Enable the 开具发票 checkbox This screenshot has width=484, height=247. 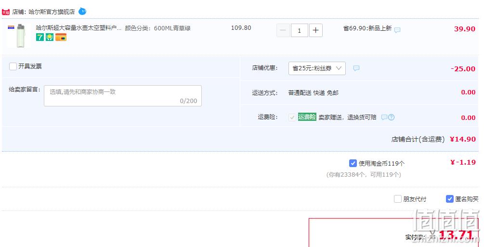(x=13, y=66)
